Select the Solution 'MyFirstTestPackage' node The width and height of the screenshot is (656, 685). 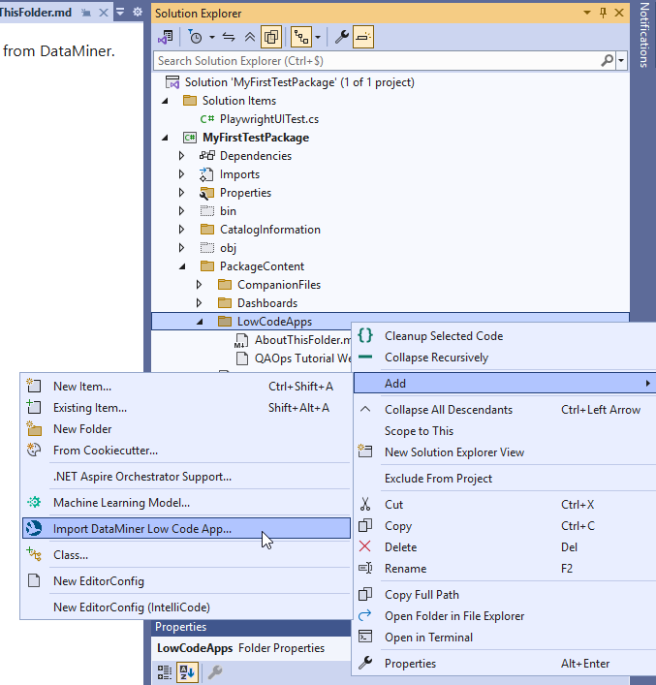click(x=299, y=82)
